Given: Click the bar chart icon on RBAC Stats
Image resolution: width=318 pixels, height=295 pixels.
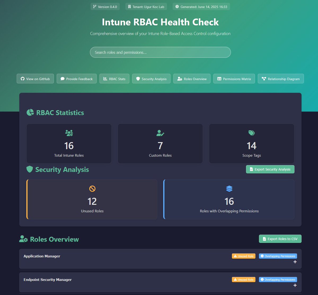Looking at the screenshot, I should (105, 79).
